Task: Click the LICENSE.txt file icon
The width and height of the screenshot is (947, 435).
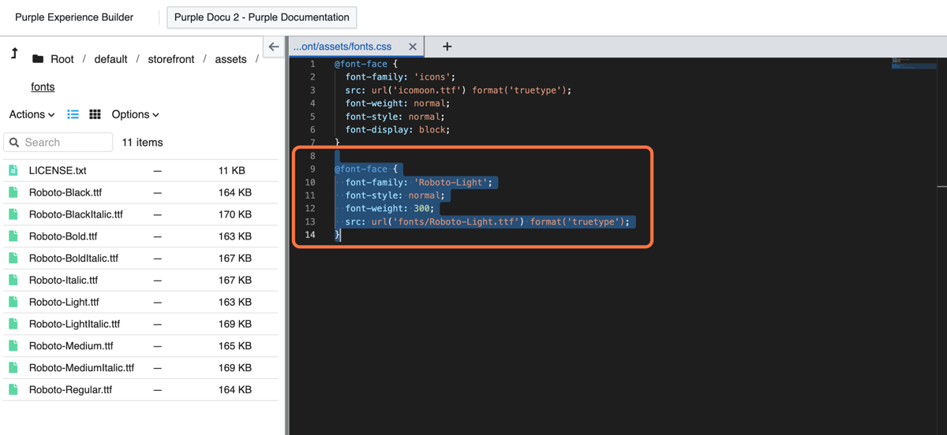Action: pos(13,170)
